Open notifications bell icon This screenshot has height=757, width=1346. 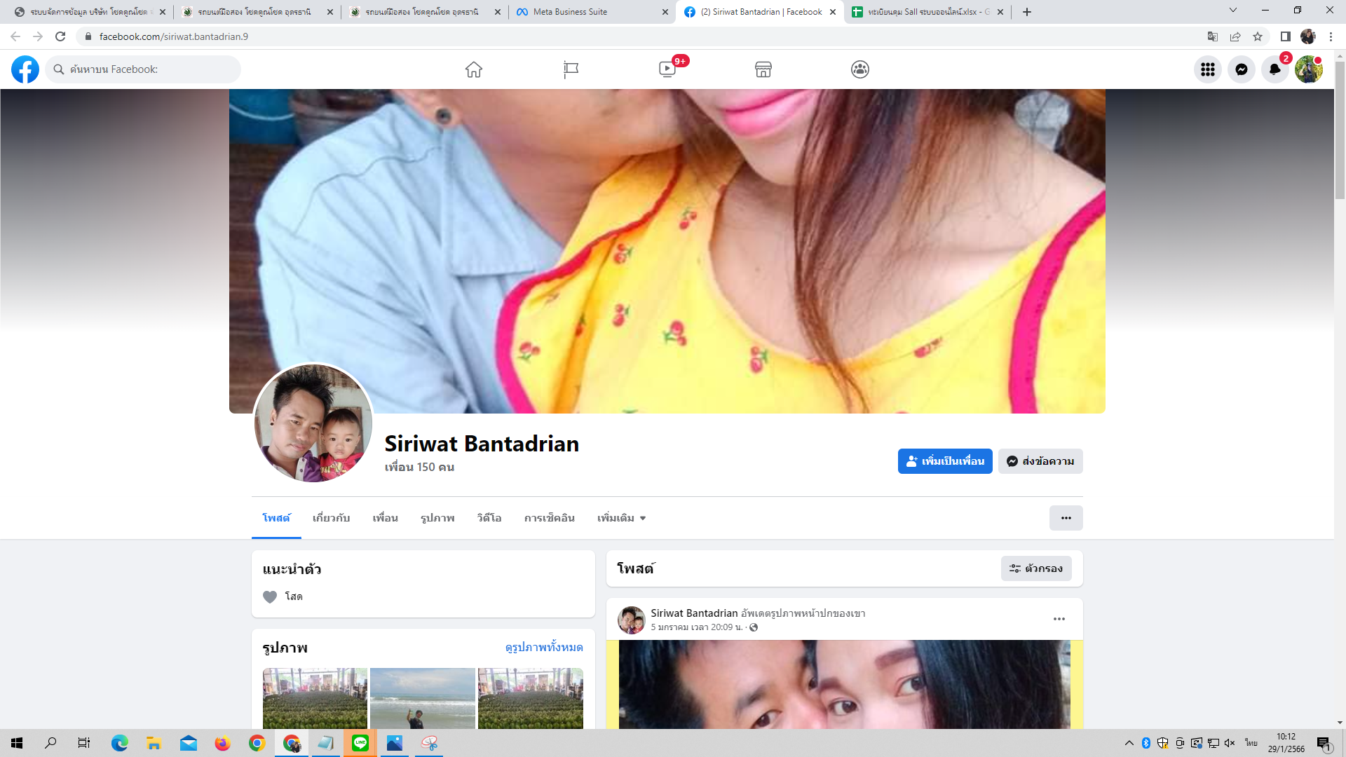[x=1274, y=69]
